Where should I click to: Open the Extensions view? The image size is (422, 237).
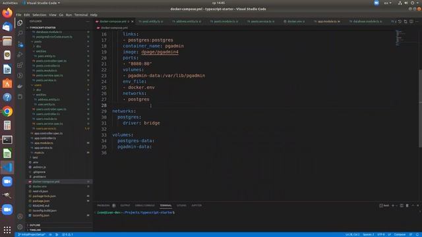[20, 65]
